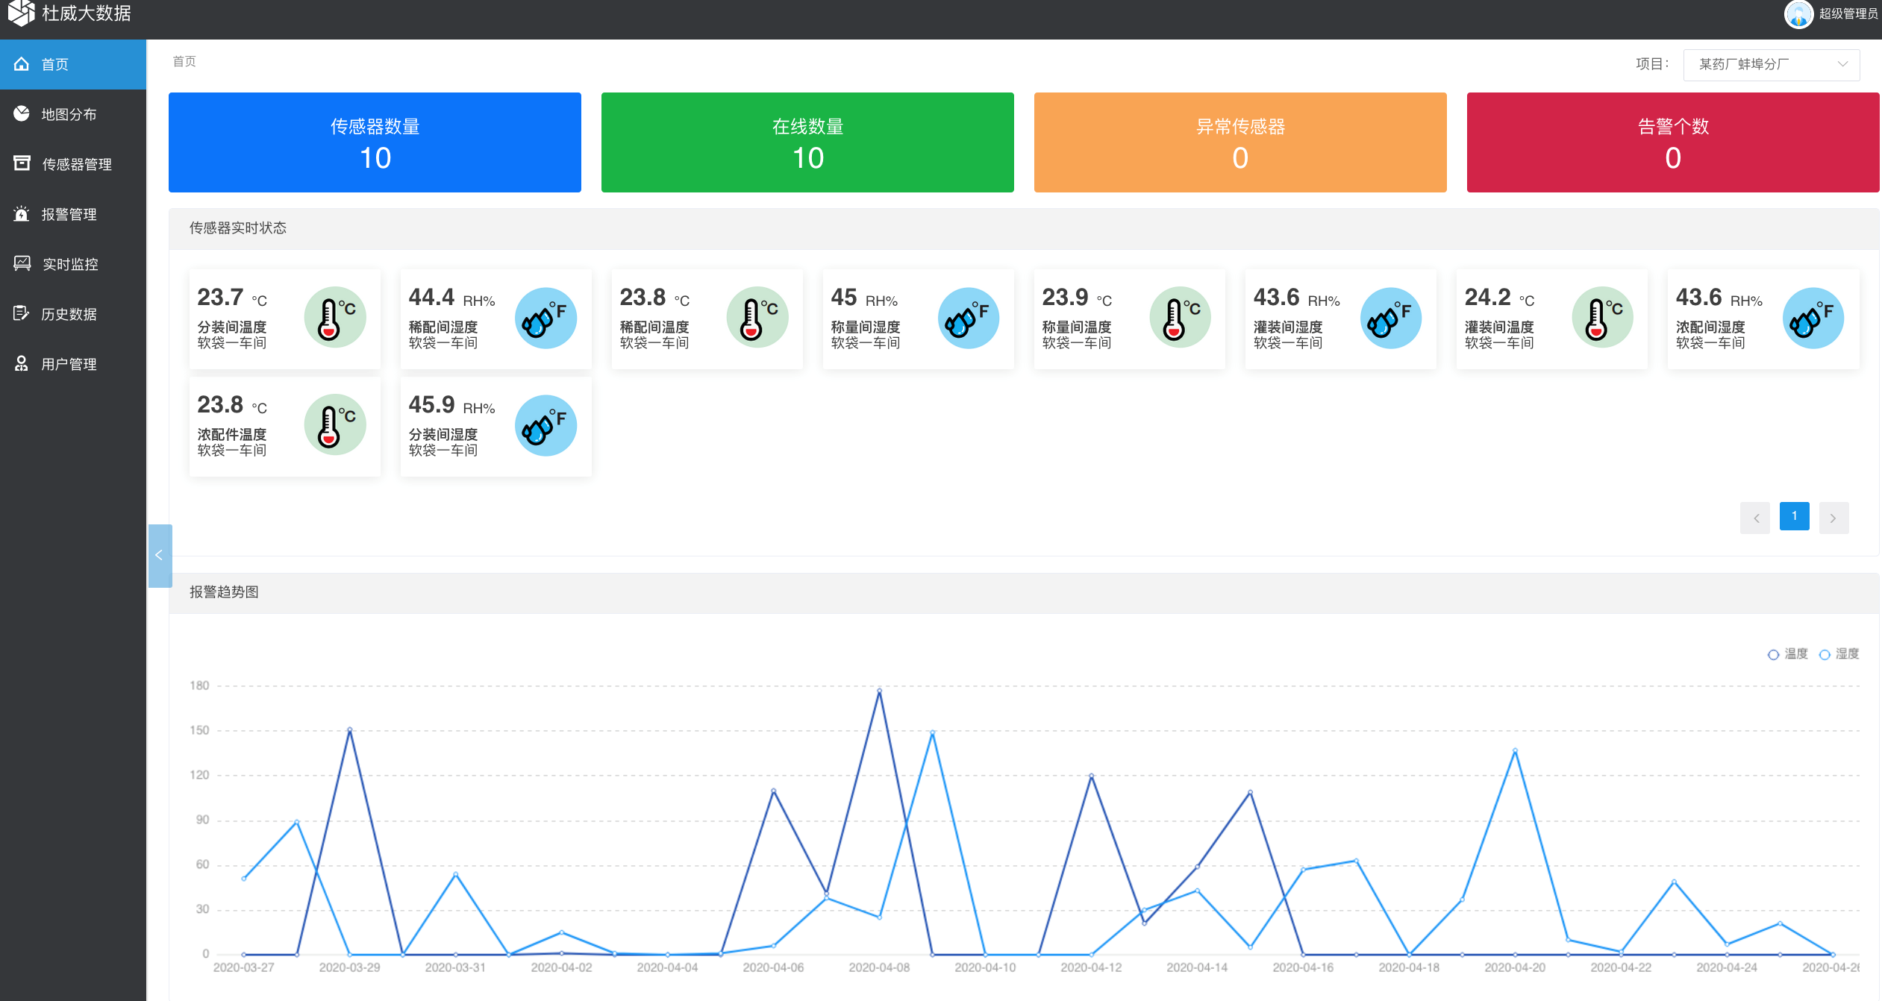Viewport: 1882px width, 1001px height.
Task: Click the user management person icon
Action: click(x=22, y=363)
